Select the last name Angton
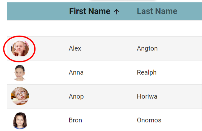 147,49
